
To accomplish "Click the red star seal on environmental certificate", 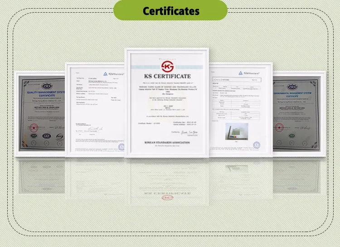I will [279, 127].
